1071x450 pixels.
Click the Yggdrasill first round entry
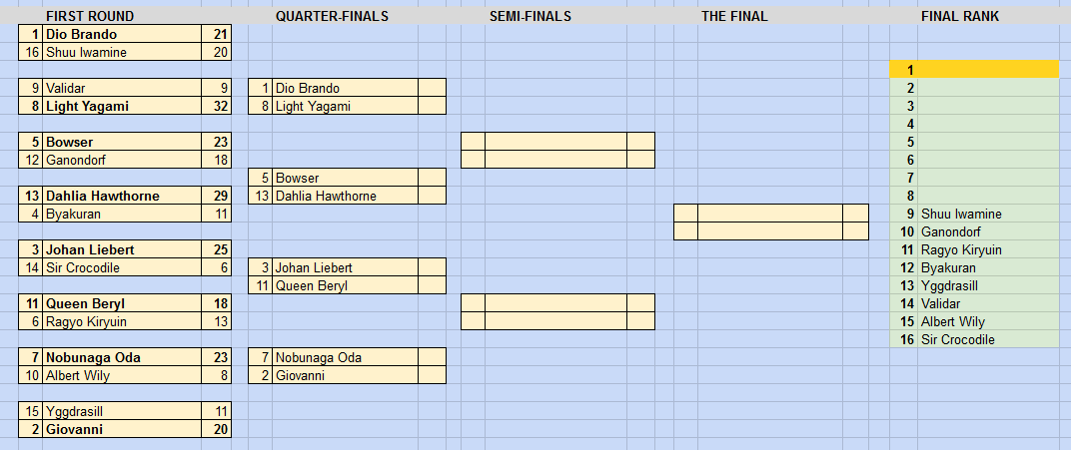pyautogui.click(x=122, y=411)
